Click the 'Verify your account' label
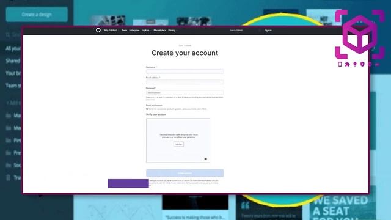391x220 pixels. click(156, 114)
